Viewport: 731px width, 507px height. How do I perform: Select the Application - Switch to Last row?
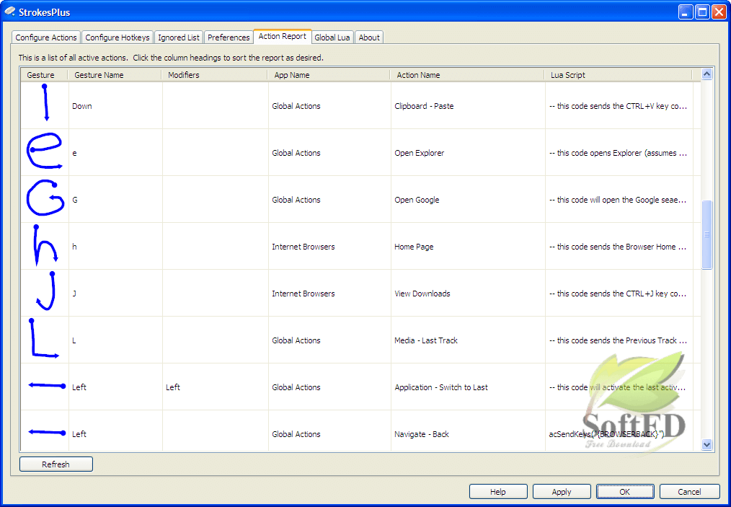360,387
